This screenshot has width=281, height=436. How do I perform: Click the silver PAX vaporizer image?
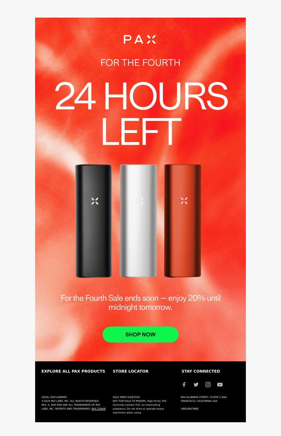click(138, 221)
